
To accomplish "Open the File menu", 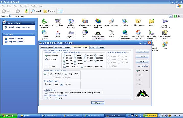I will [3, 6].
